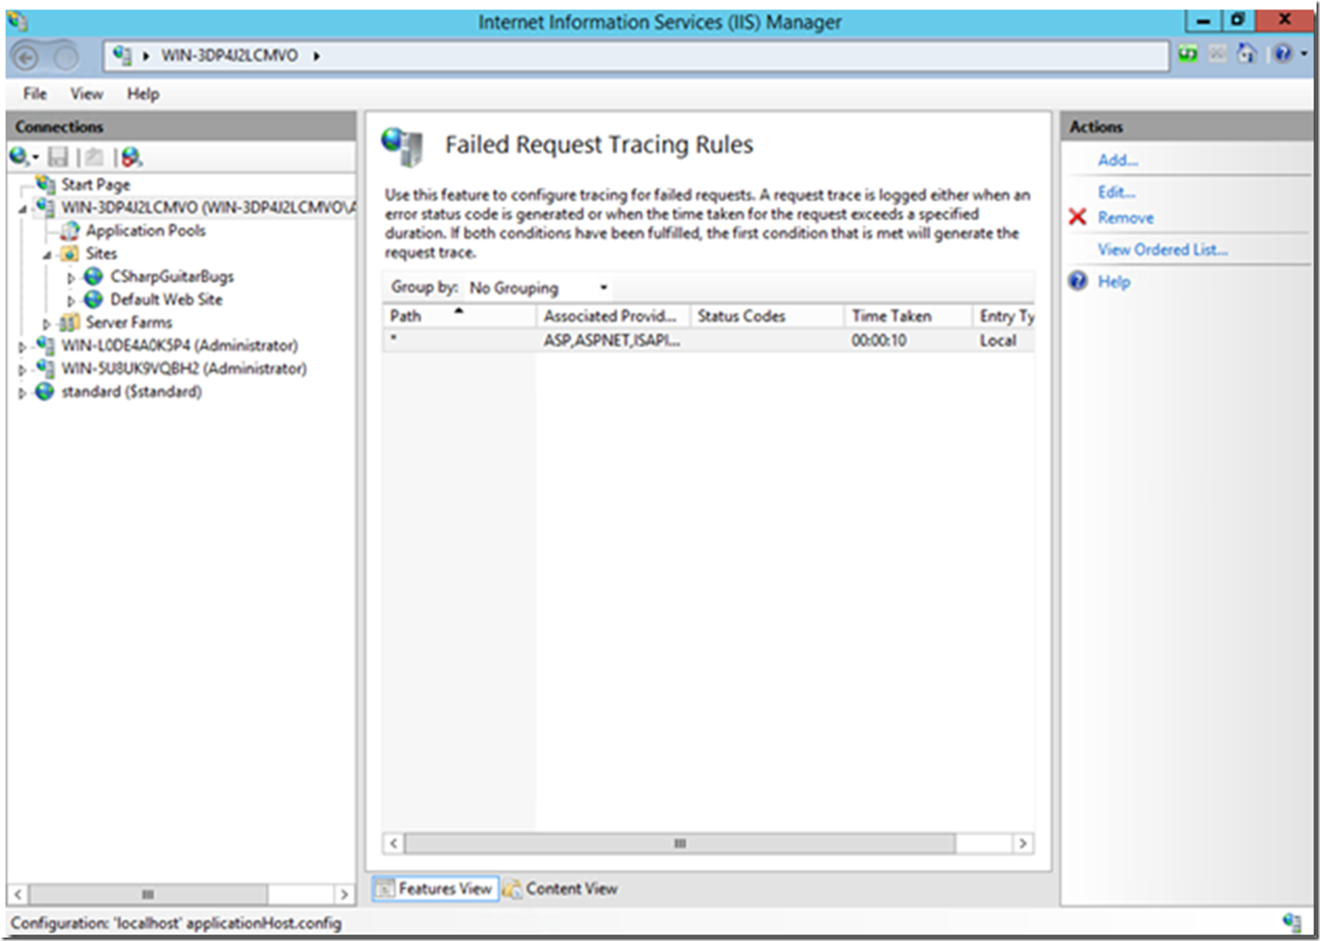Open the View menu
1320x941 pixels.
coord(86,94)
